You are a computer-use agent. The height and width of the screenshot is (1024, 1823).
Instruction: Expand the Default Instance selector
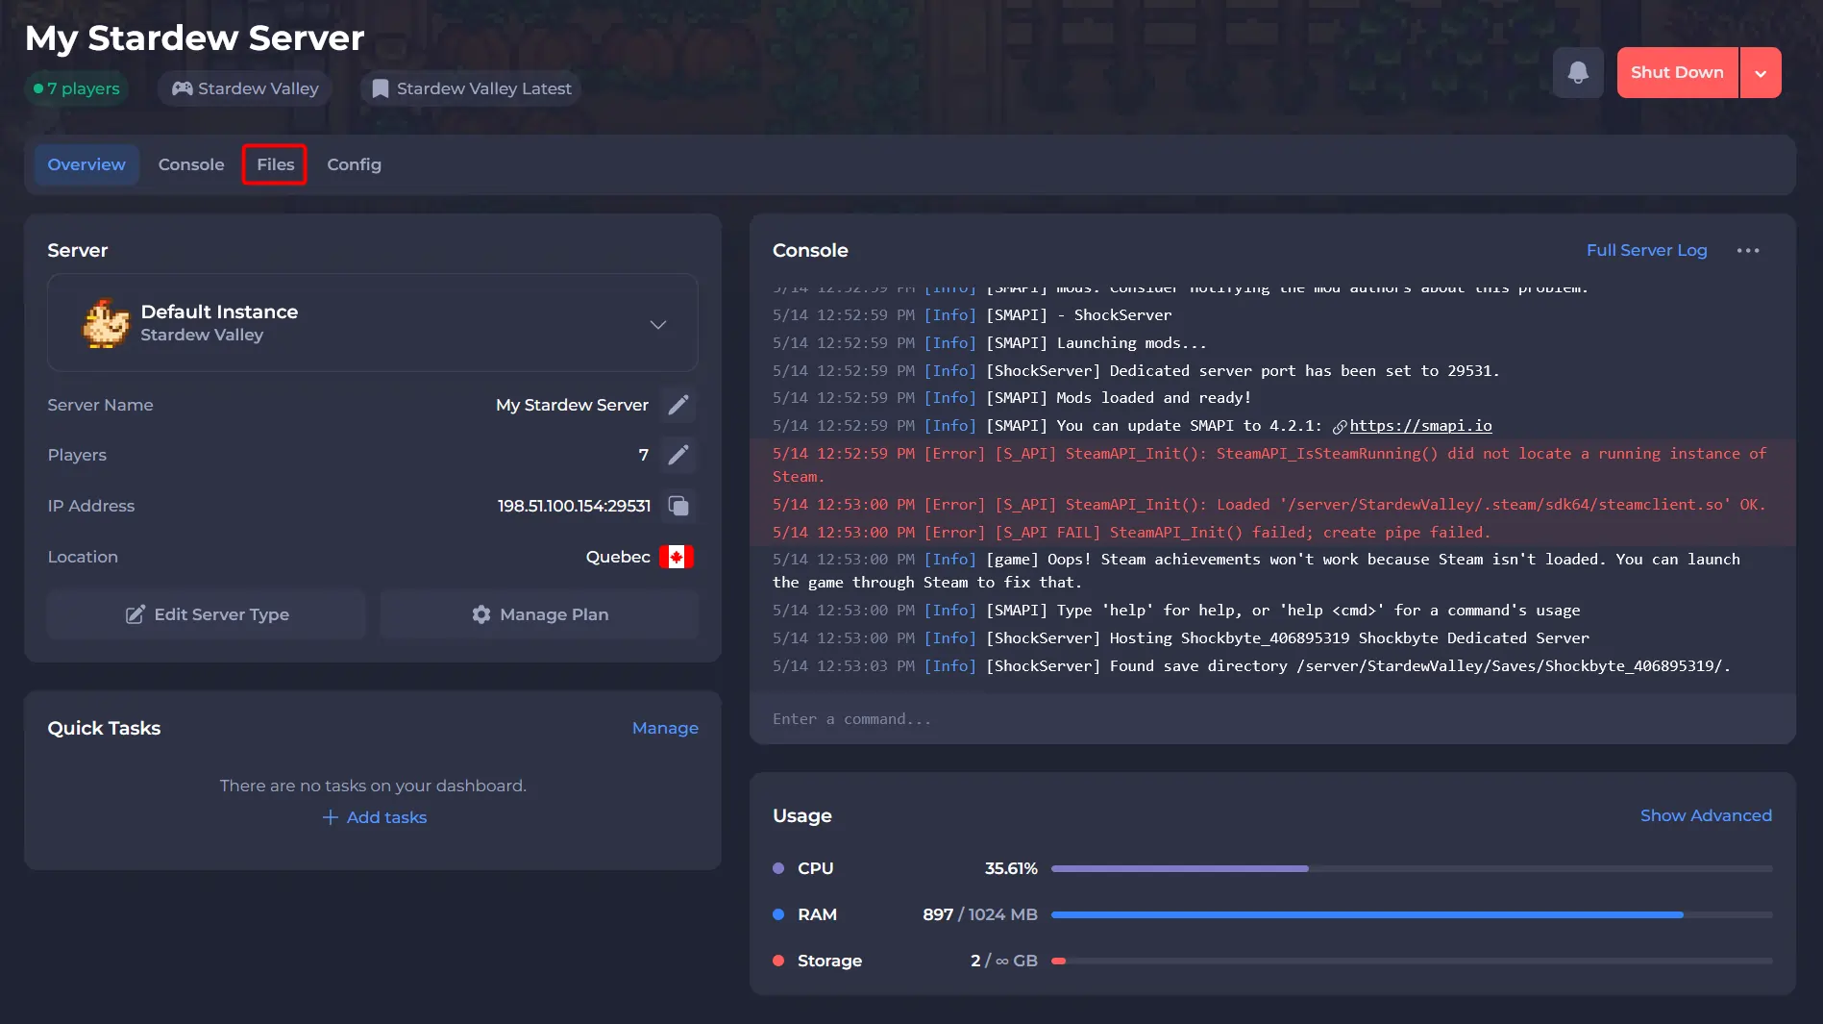pyautogui.click(x=658, y=324)
